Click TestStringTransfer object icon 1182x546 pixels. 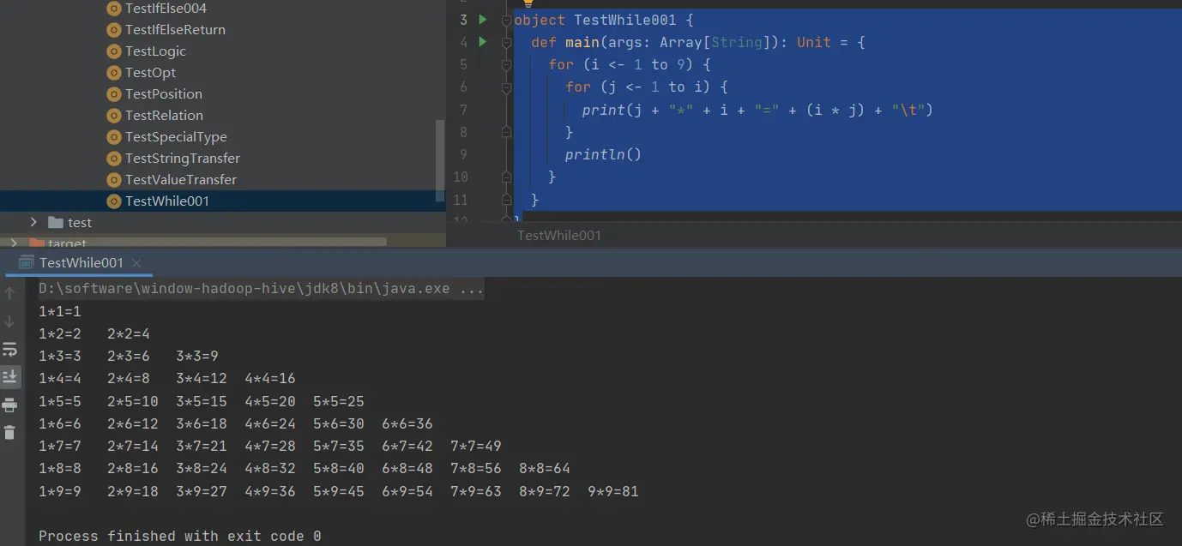pyautogui.click(x=114, y=159)
